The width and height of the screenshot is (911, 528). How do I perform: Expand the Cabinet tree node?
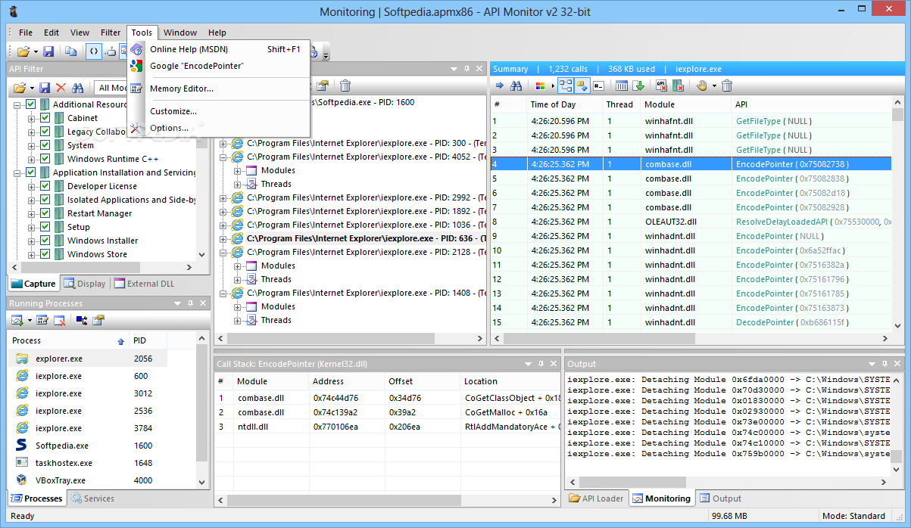(x=32, y=118)
